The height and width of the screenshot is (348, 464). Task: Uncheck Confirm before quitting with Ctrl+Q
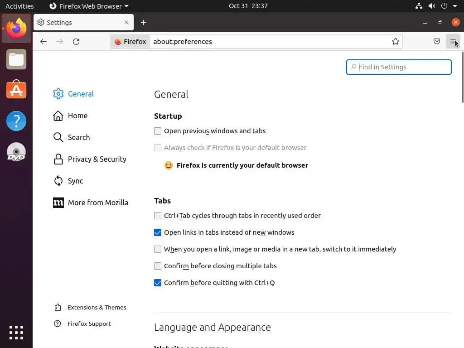158,283
